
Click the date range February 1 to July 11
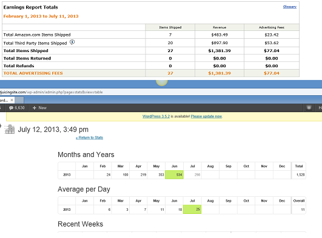(x=41, y=16)
